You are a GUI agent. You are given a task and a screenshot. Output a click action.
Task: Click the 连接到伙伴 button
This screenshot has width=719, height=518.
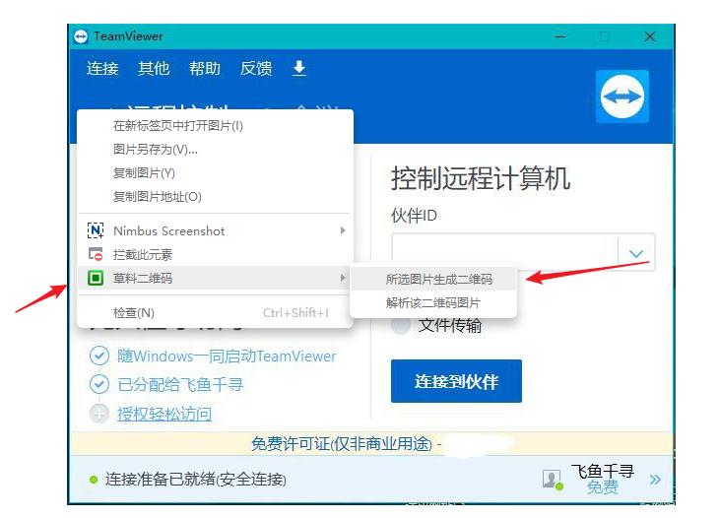456,381
